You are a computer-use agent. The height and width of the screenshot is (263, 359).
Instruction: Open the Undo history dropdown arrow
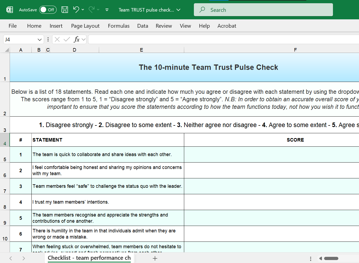click(83, 10)
